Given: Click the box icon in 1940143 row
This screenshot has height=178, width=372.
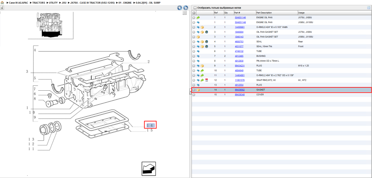Looking at the screenshot, I should pyautogui.click(x=198, y=37).
